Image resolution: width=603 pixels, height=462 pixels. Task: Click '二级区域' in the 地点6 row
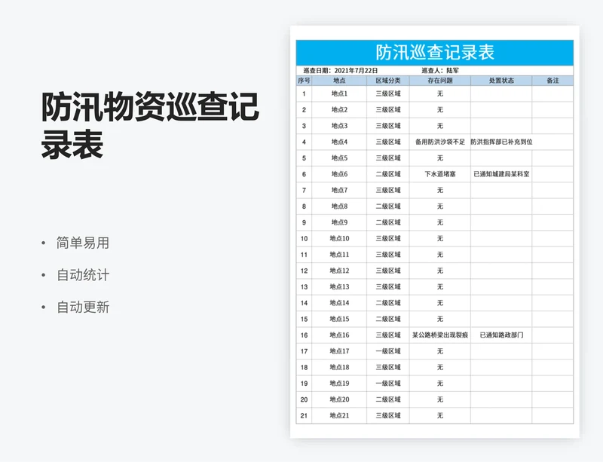(x=388, y=174)
